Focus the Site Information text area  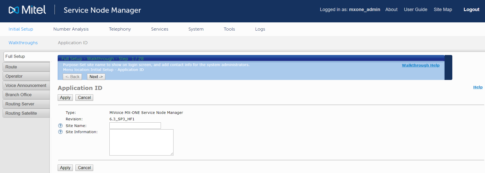[x=141, y=142]
